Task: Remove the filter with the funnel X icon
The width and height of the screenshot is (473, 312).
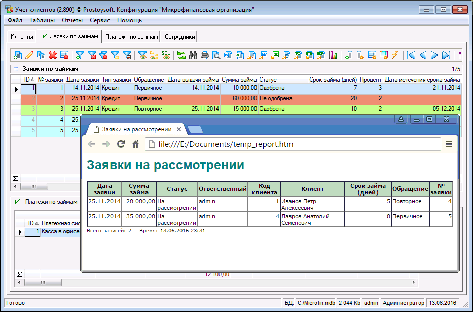Action: pos(92,55)
